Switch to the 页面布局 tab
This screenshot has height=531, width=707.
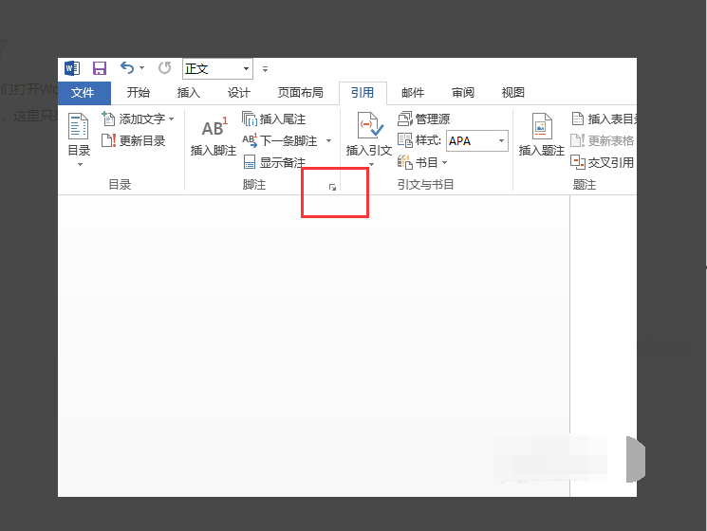point(301,93)
